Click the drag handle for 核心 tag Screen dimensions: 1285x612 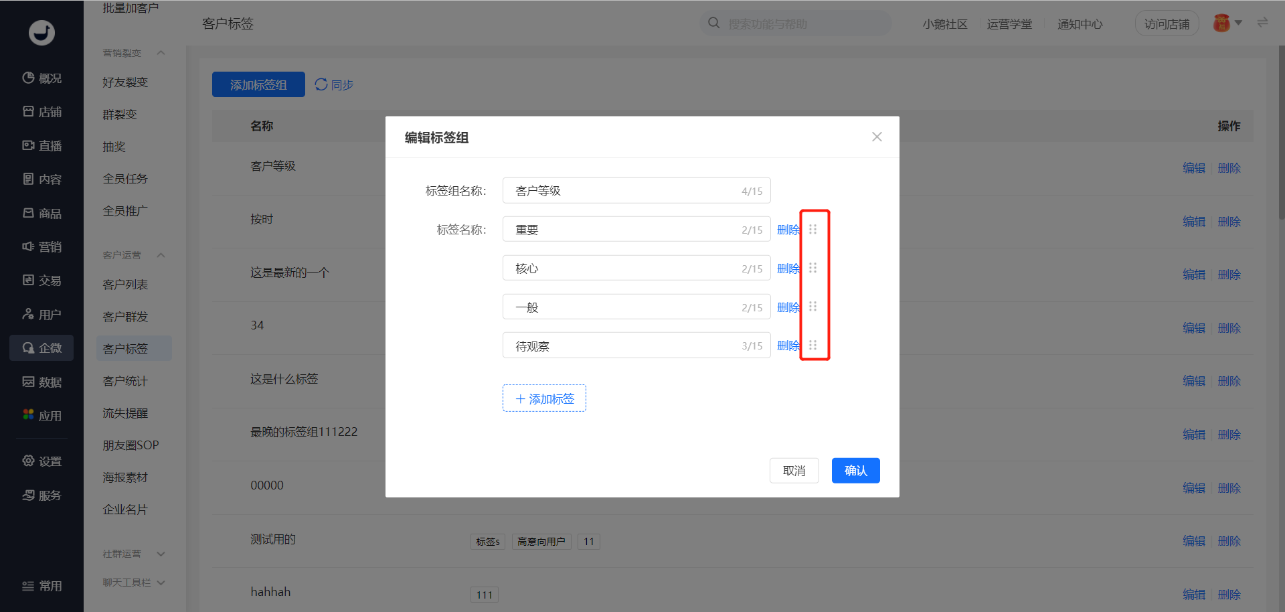[812, 268]
